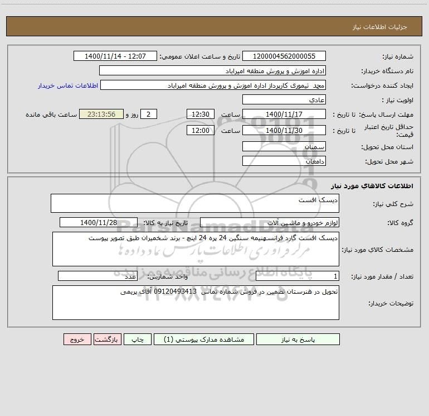Click delivery city field دامغان
Viewport: 429px width, 416px height.
[x=284, y=161]
